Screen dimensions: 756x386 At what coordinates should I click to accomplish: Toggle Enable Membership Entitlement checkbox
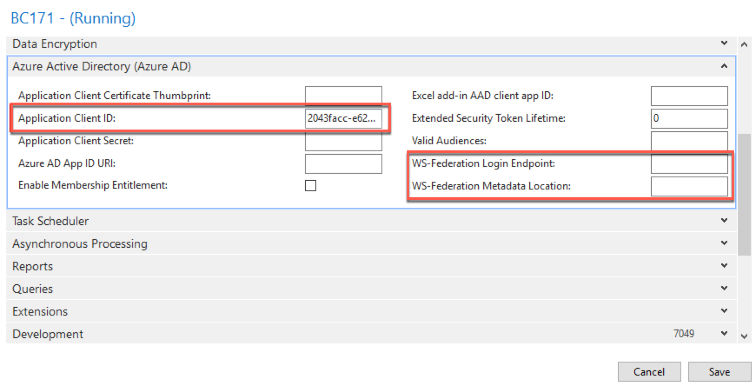coord(311,186)
